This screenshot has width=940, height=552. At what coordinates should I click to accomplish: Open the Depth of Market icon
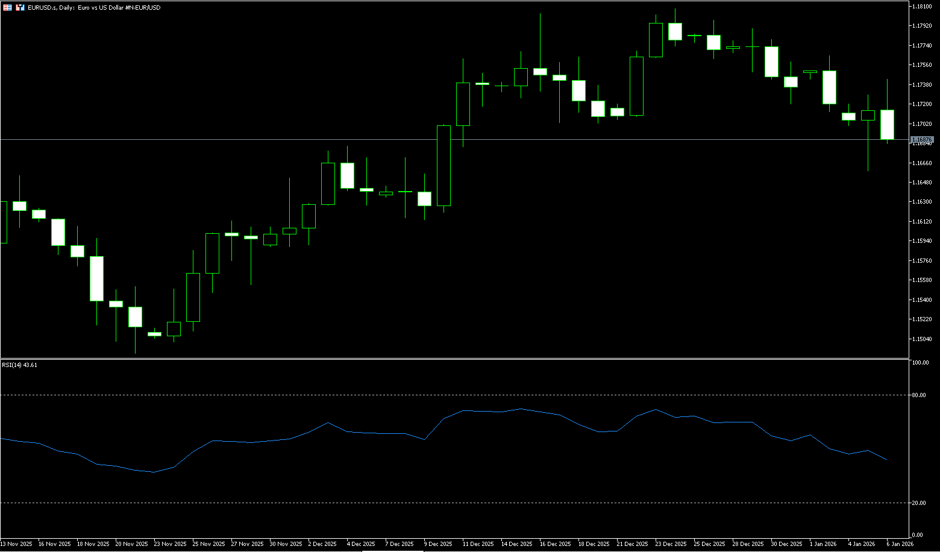click(x=20, y=8)
